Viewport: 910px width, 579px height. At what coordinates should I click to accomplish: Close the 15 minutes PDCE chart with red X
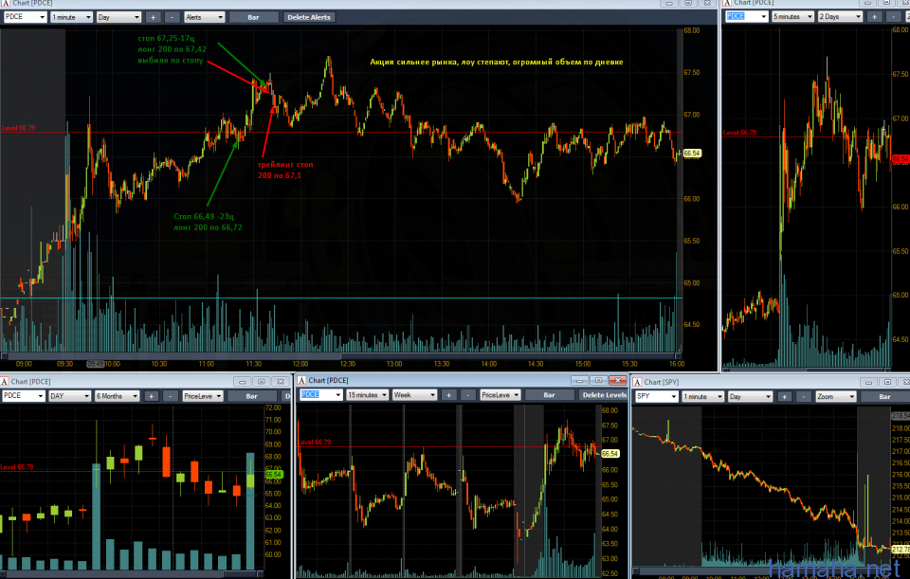click(617, 380)
